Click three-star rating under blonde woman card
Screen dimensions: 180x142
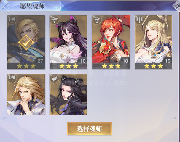[x=154, y=66]
